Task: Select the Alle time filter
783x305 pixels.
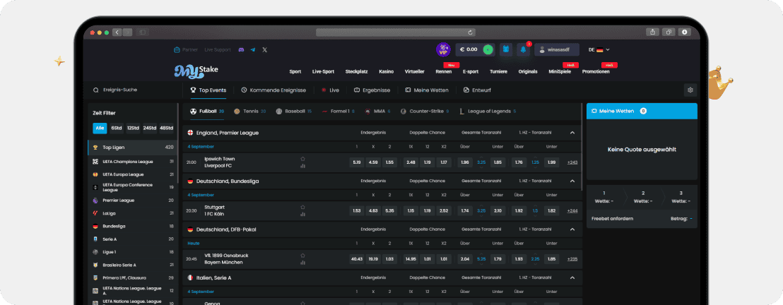Action: 100,128
